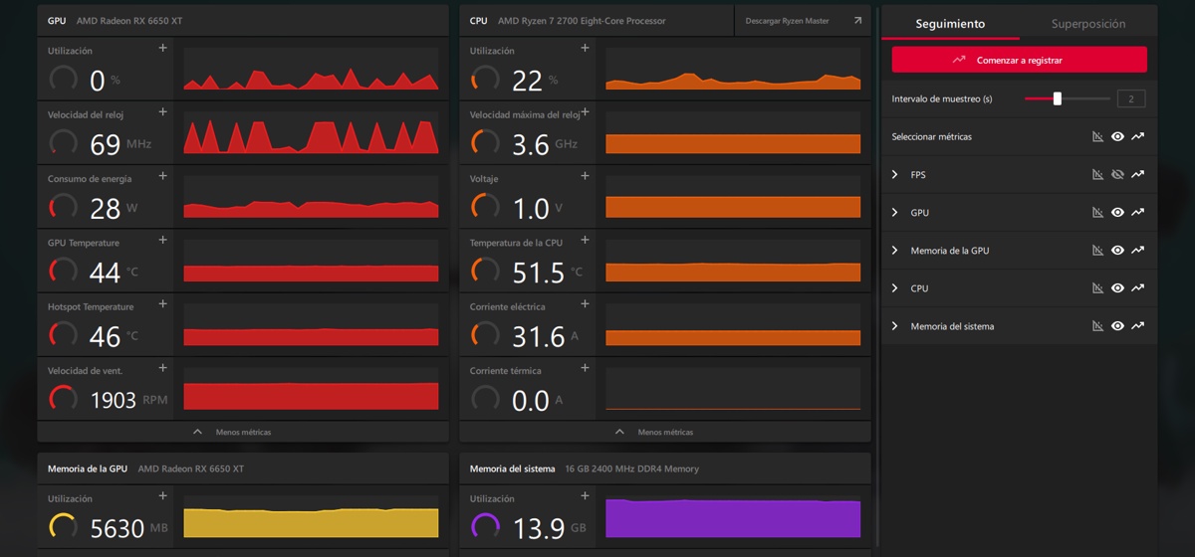The width and height of the screenshot is (1195, 557).
Task: Click plus icon for Velocidad de vent.
Action: click(x=163, y=367)
